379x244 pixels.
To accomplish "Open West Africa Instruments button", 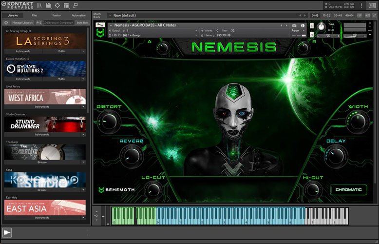I will (x=42, y=106).
